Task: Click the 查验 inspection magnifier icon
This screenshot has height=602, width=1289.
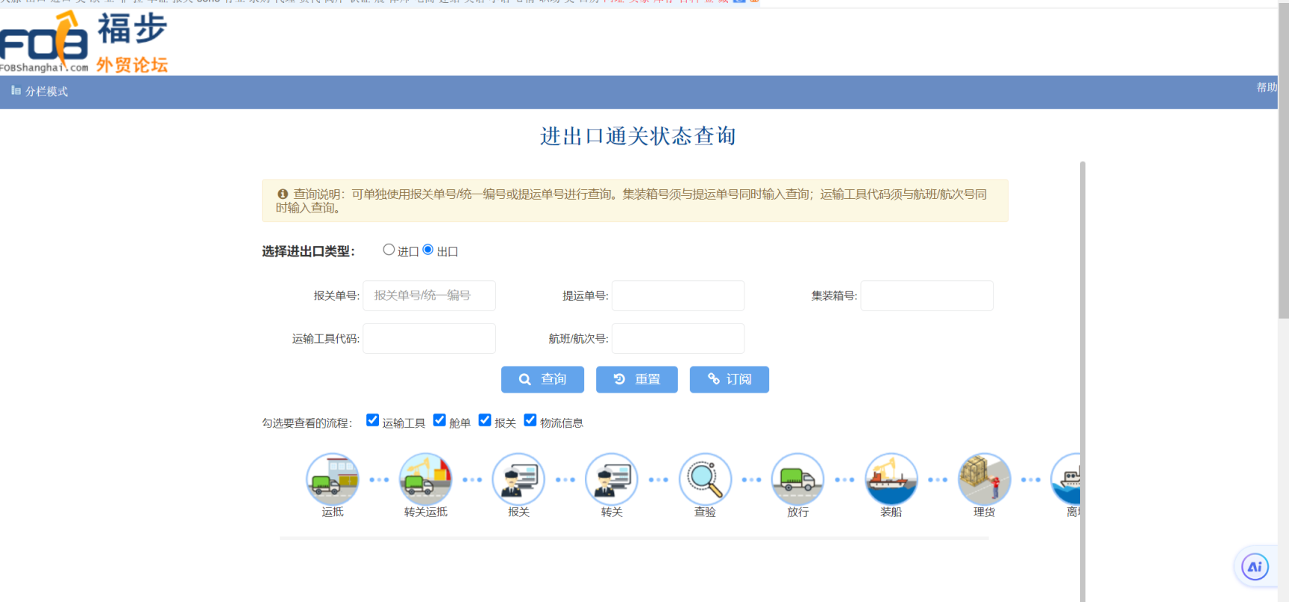Action: [705, 479]
